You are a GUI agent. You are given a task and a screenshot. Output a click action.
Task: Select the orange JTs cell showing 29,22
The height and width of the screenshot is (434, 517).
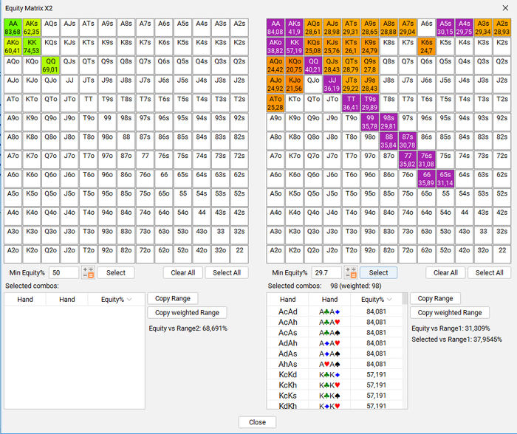coord(351,84)
